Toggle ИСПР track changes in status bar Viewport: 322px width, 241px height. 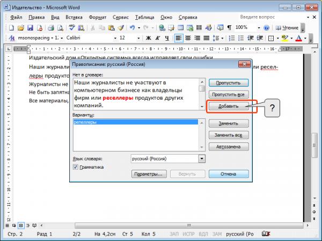(188, 234)
